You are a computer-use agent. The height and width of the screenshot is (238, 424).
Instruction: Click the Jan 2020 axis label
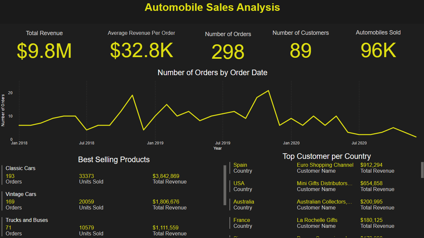[x=291, y=143]
